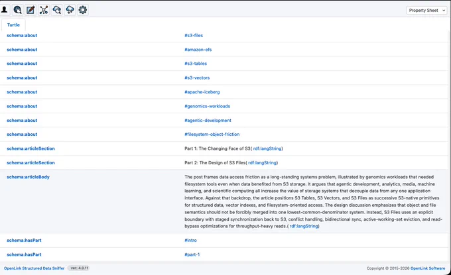
Task: Click the user login silhouette icon
Action: coord(5,10)
